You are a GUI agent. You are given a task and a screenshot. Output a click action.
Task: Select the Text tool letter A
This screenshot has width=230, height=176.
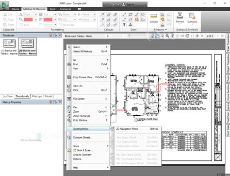(131, 25)
